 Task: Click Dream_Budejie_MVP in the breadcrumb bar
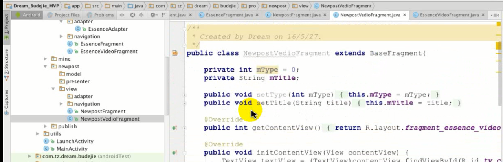32,6
